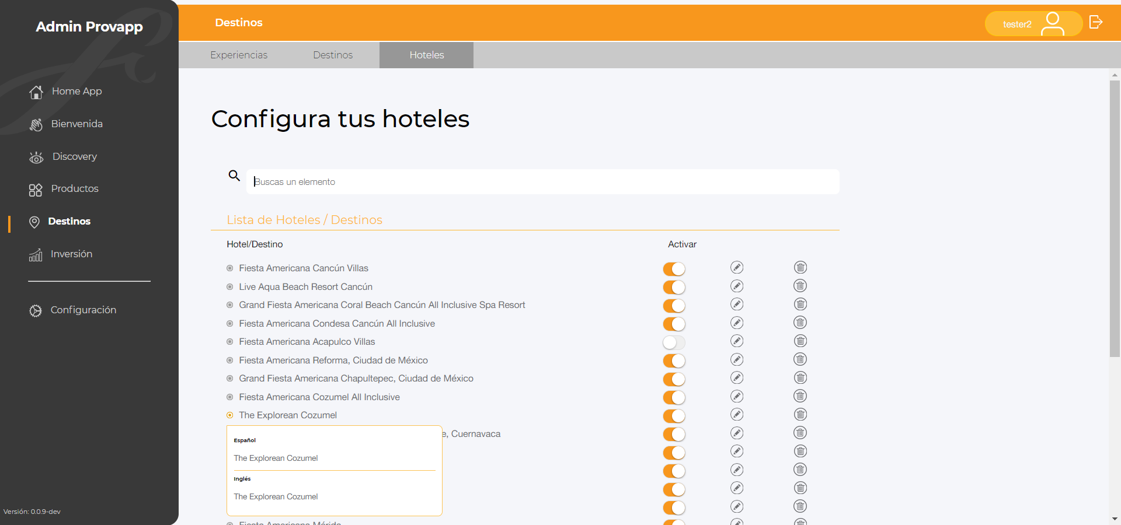Delete Live Aqua Beach Resort Cancún entry
Viewport: 1121px width, 525px height.
click(800, 286)
